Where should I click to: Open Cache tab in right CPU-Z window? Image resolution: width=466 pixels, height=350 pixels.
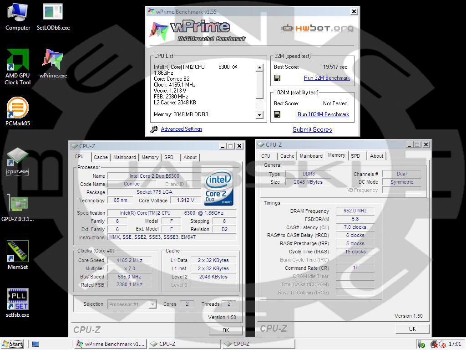click(287, 156)
